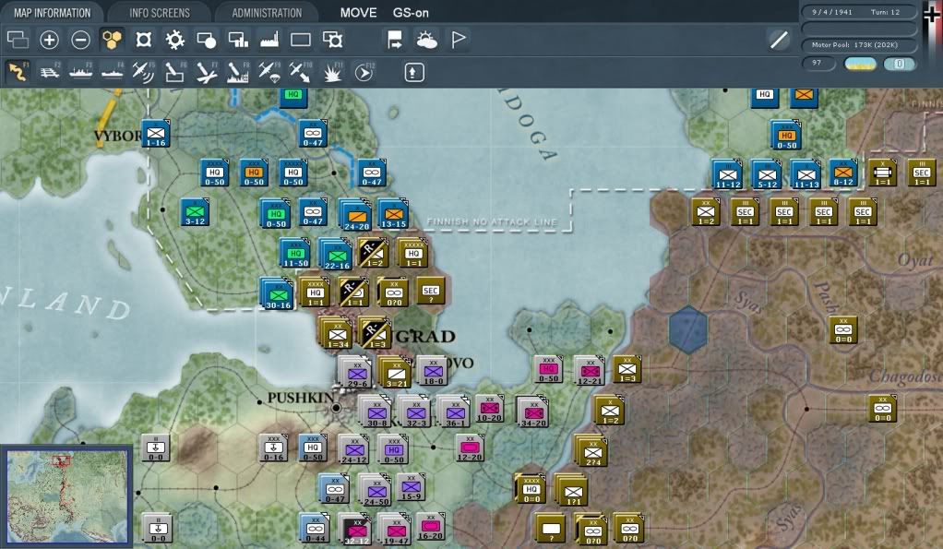Screen dimensions: 943x549
Task: Click the rectangle-with-circle toolbar icon
Action: tap(207, 40)
